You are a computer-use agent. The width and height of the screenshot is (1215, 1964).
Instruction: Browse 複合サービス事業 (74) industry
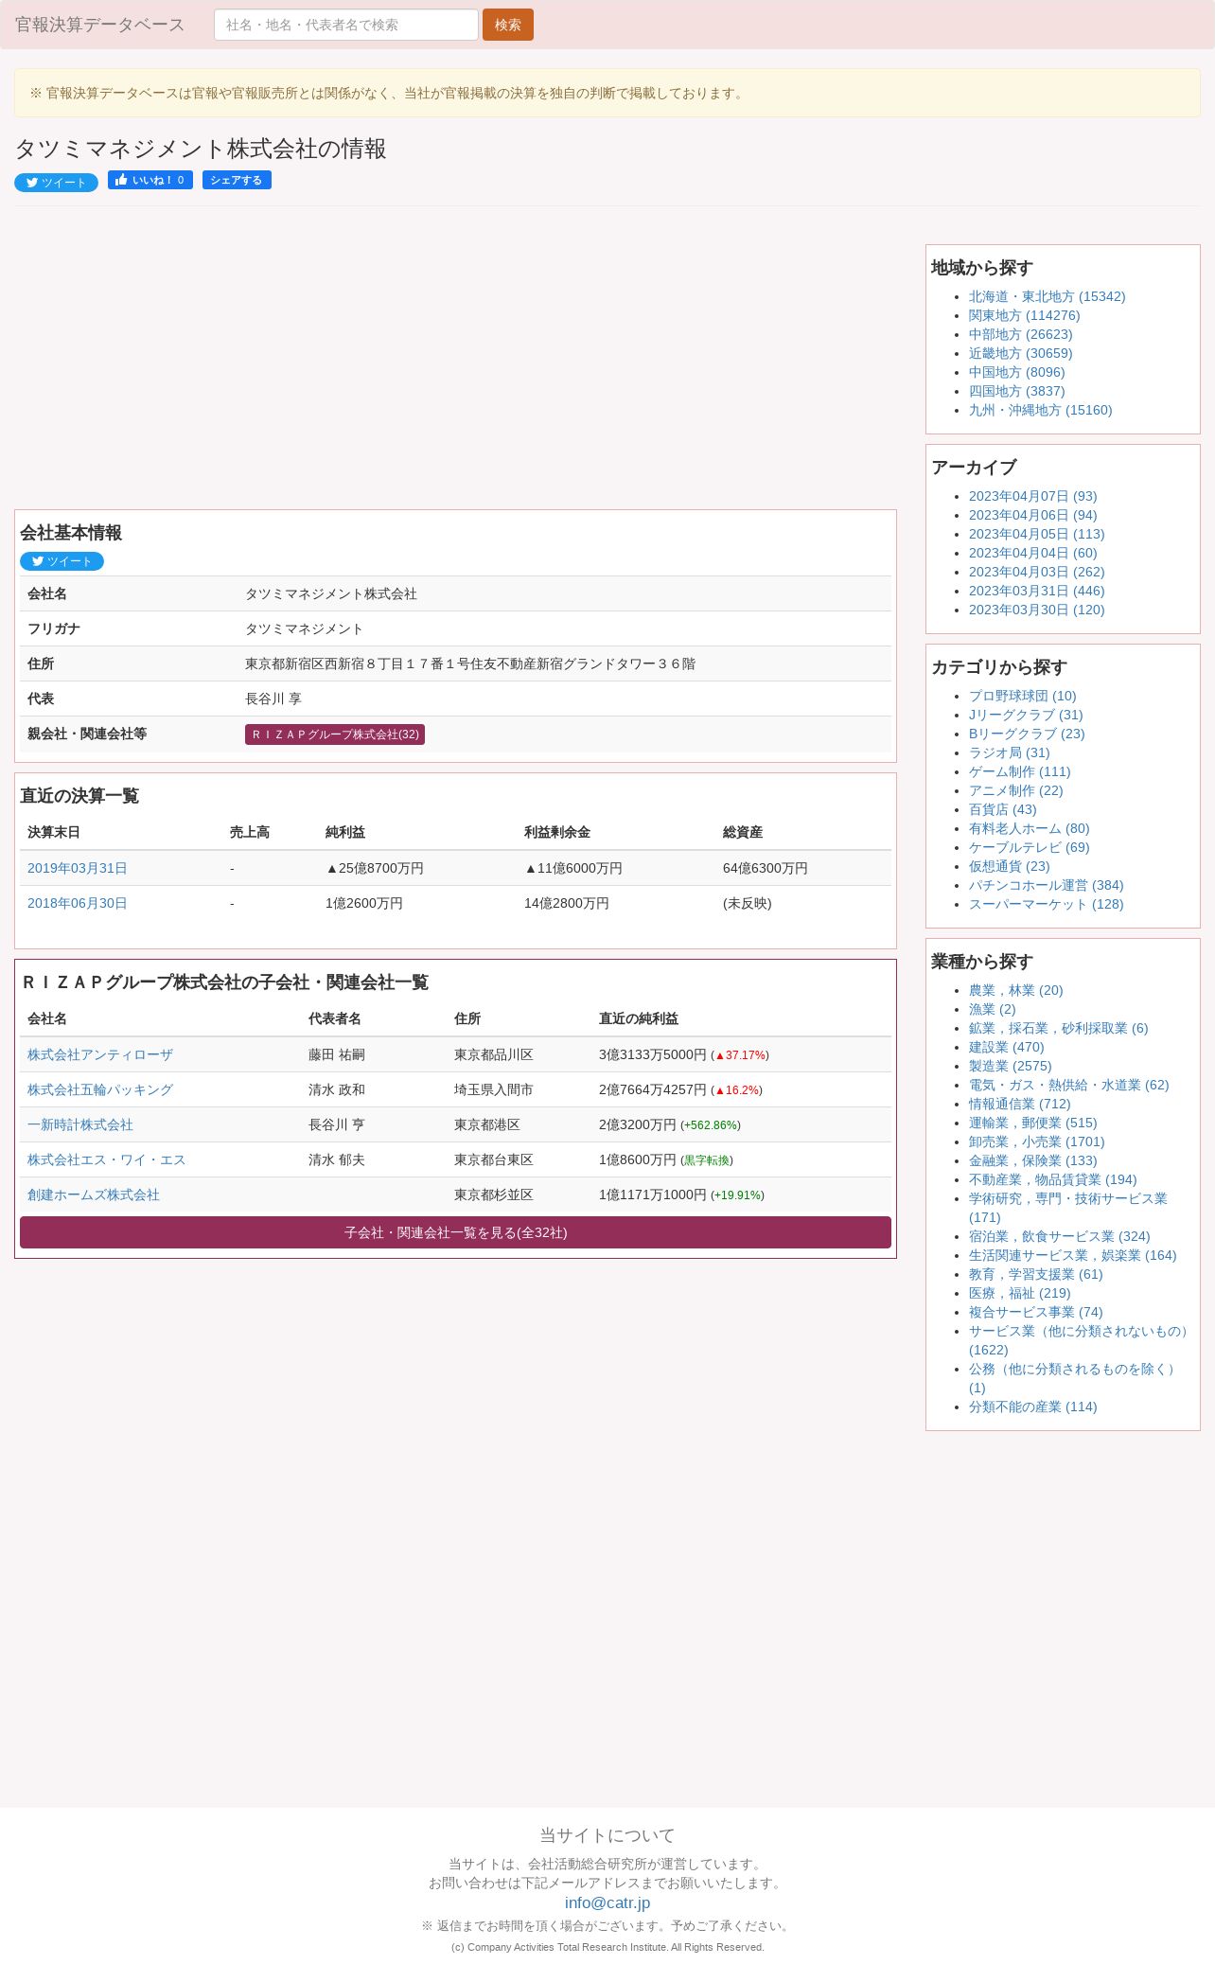tap(1036, 1312)
